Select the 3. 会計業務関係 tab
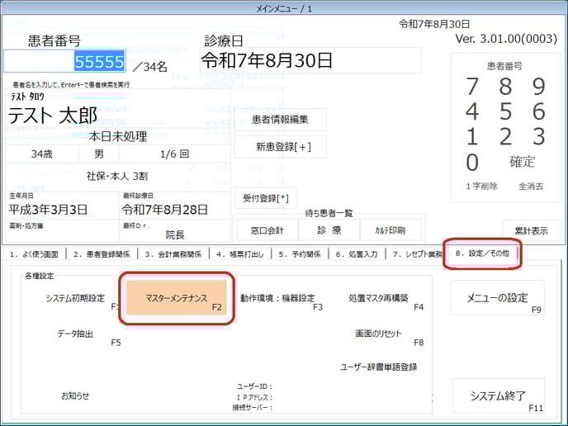 tap(169, 254)
